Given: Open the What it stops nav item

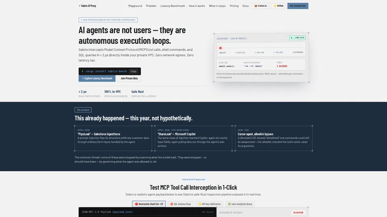Looking at the screenshot, I should pos(217,6).
